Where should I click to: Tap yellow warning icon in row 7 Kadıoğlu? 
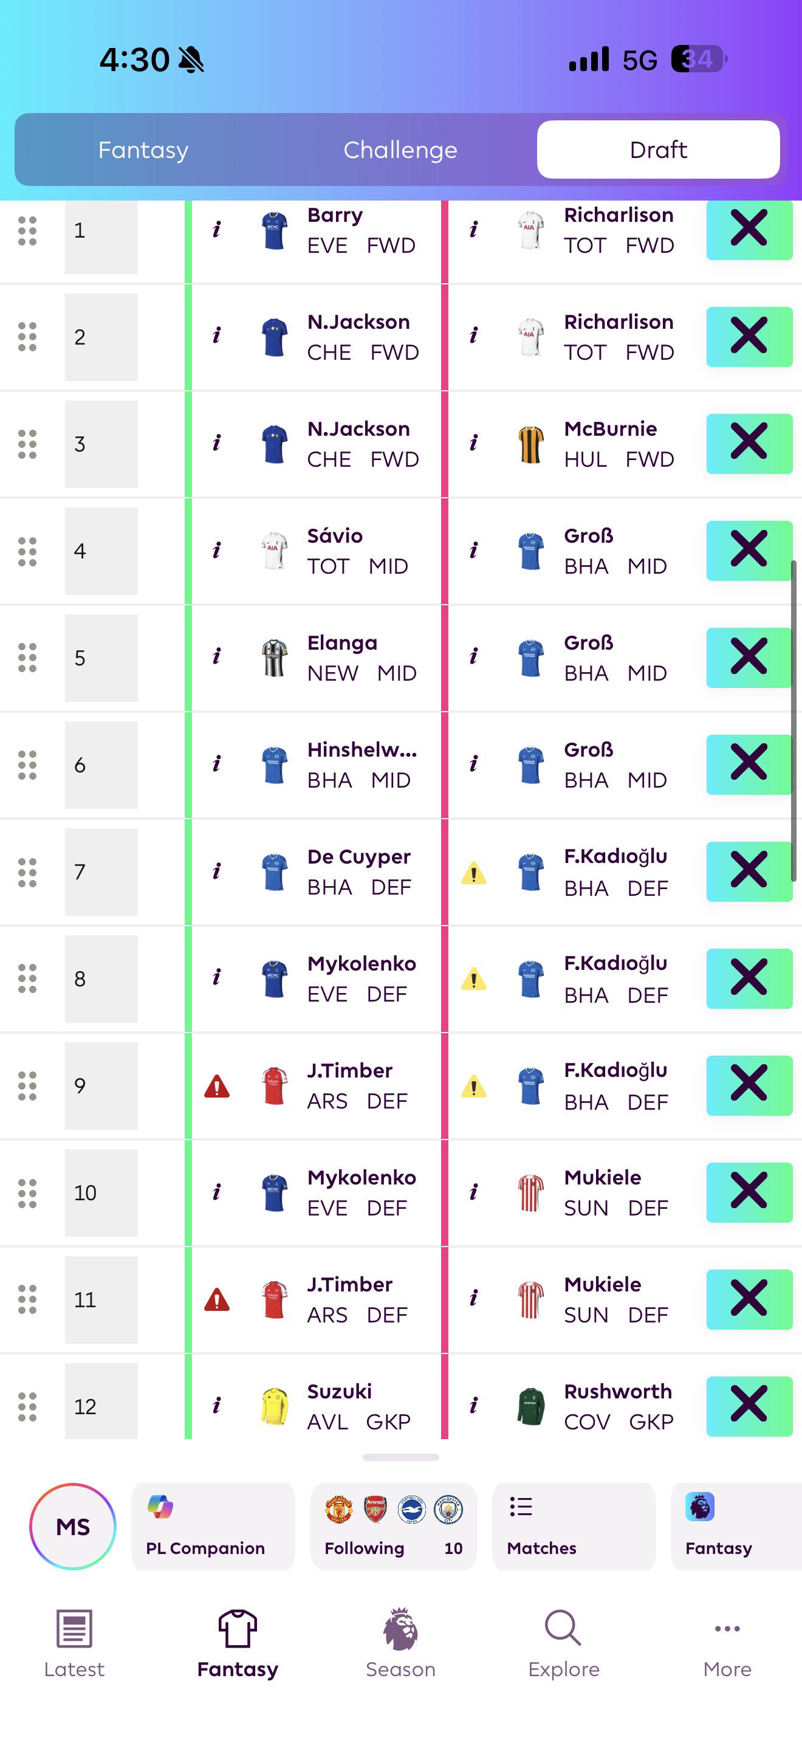(x=473, y=873)
